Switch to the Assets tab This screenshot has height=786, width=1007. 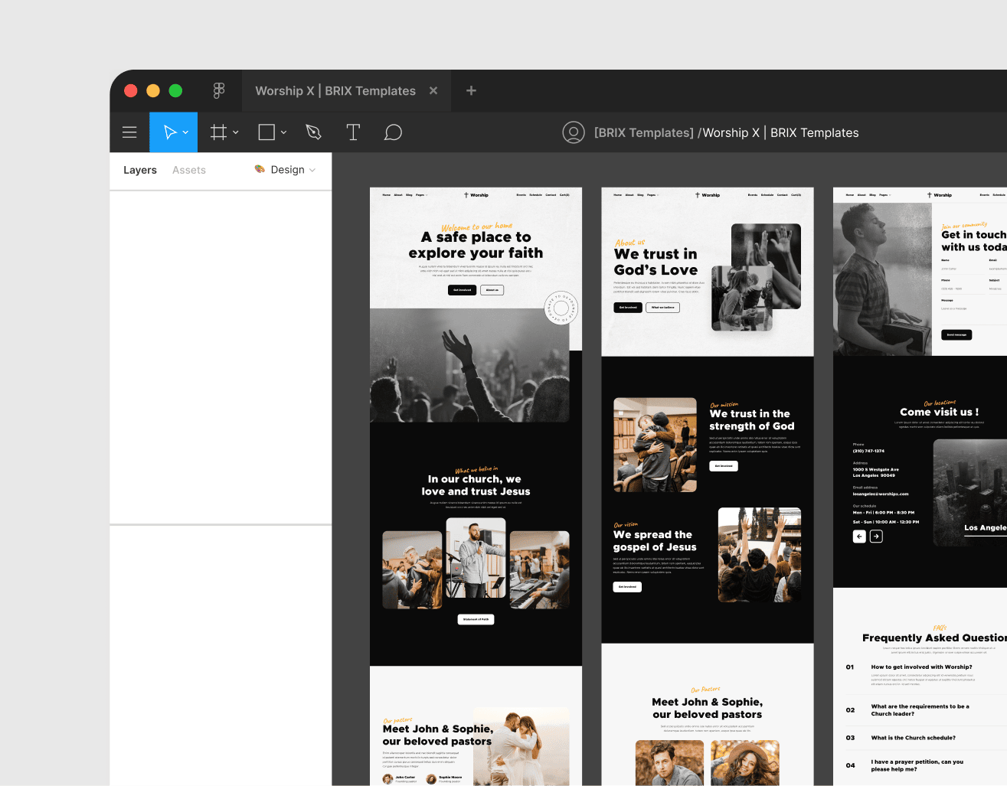188,170
